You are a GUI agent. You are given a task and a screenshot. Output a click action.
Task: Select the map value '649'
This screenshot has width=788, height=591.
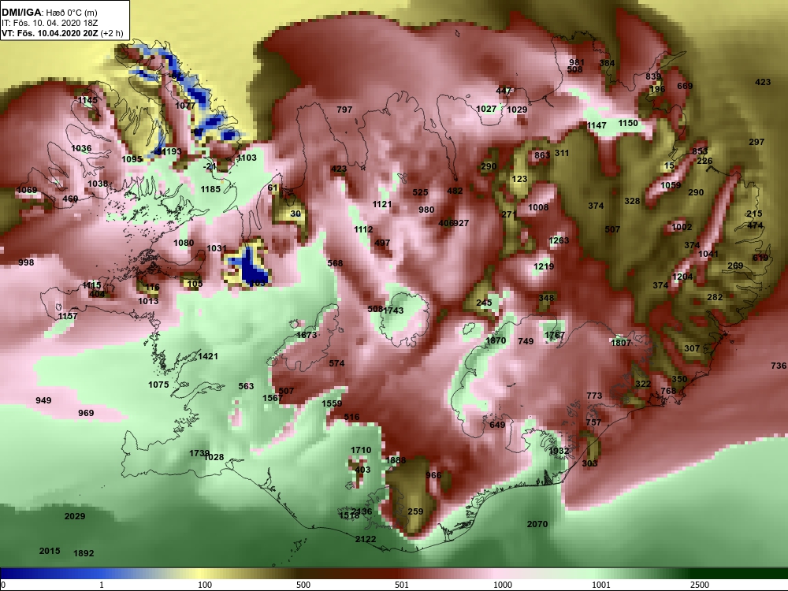pyautogui.click(x=497, y=426)
